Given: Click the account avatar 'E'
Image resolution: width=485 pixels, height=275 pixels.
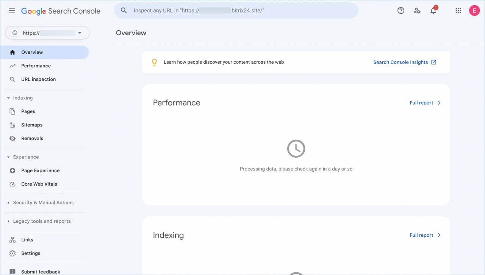Looking at the screenshot, I should pyautogui.click(x=474, y=11).
